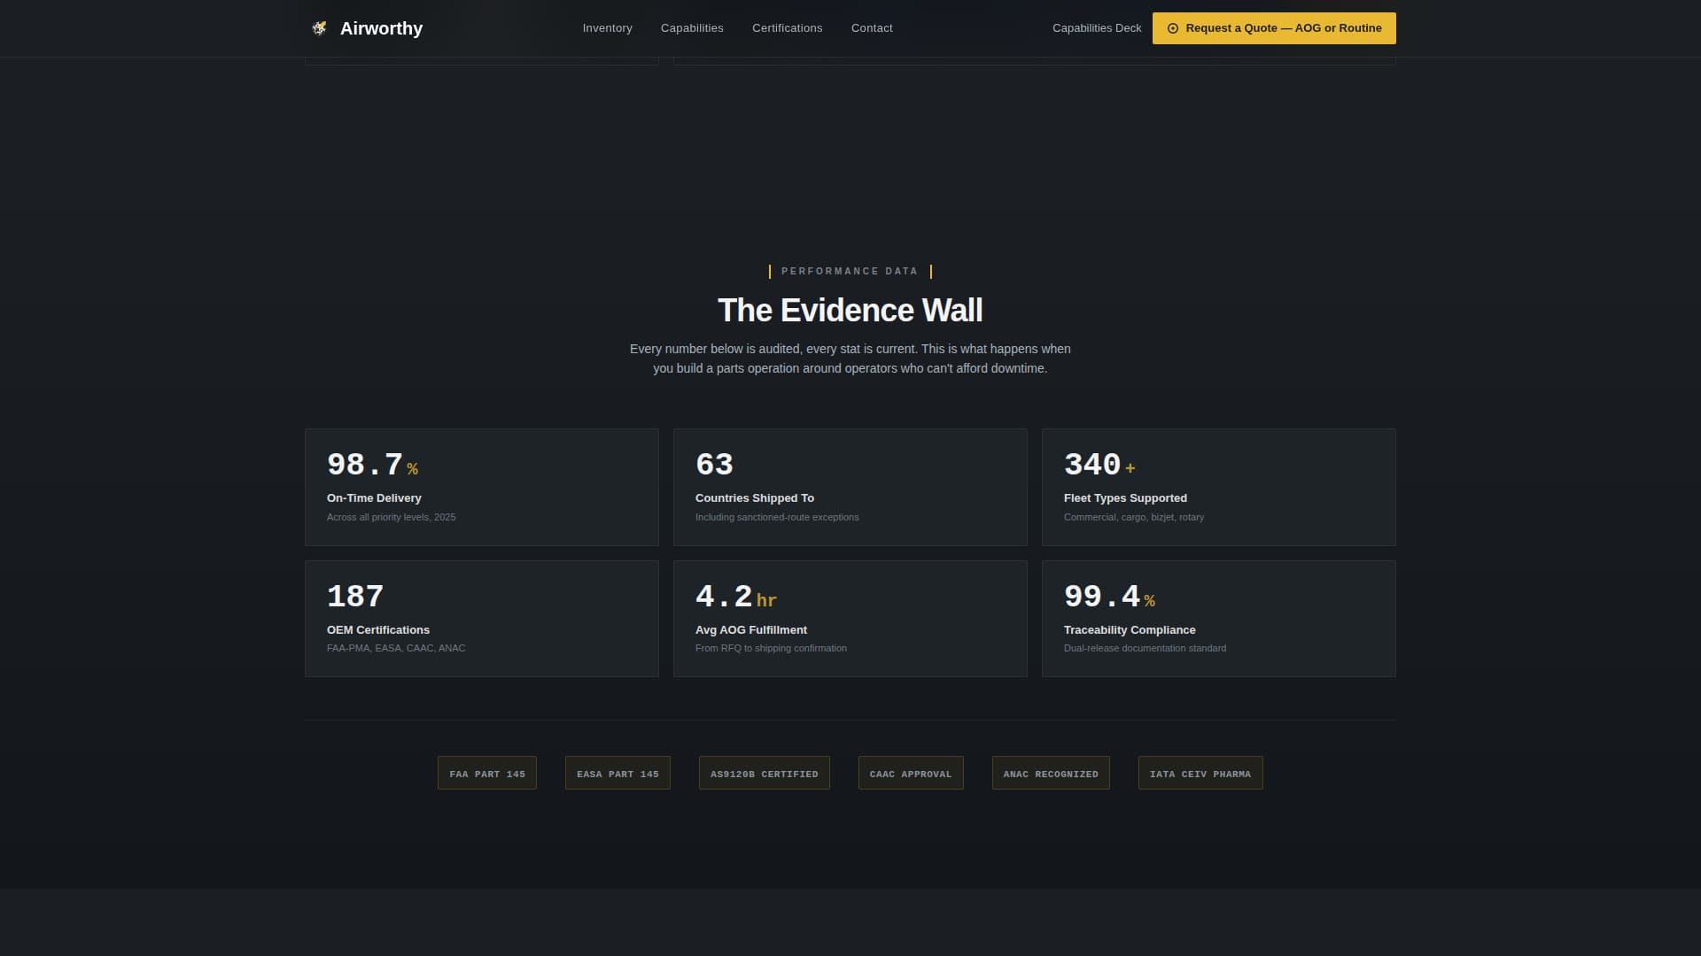The image size is (1701, 956).
Task: Click the Airworthy logo icon
Action: click(x=319, y=28)
